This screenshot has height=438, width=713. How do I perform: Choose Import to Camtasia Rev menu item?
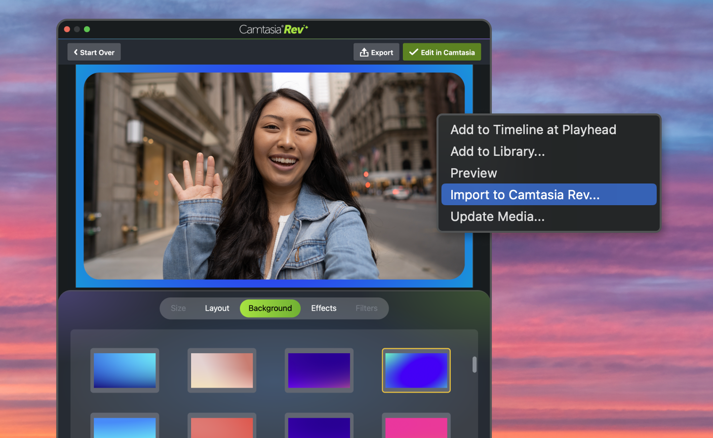549,194
